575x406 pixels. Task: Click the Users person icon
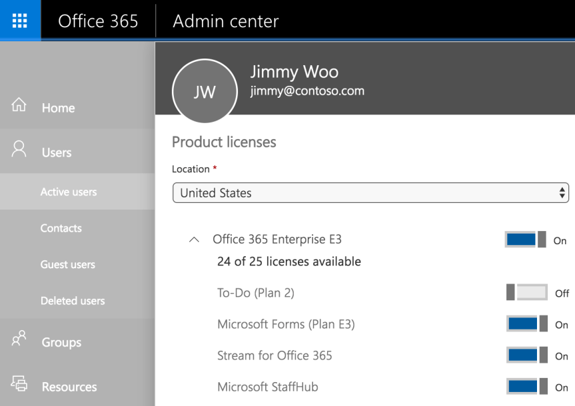click(x=19, y=150)
